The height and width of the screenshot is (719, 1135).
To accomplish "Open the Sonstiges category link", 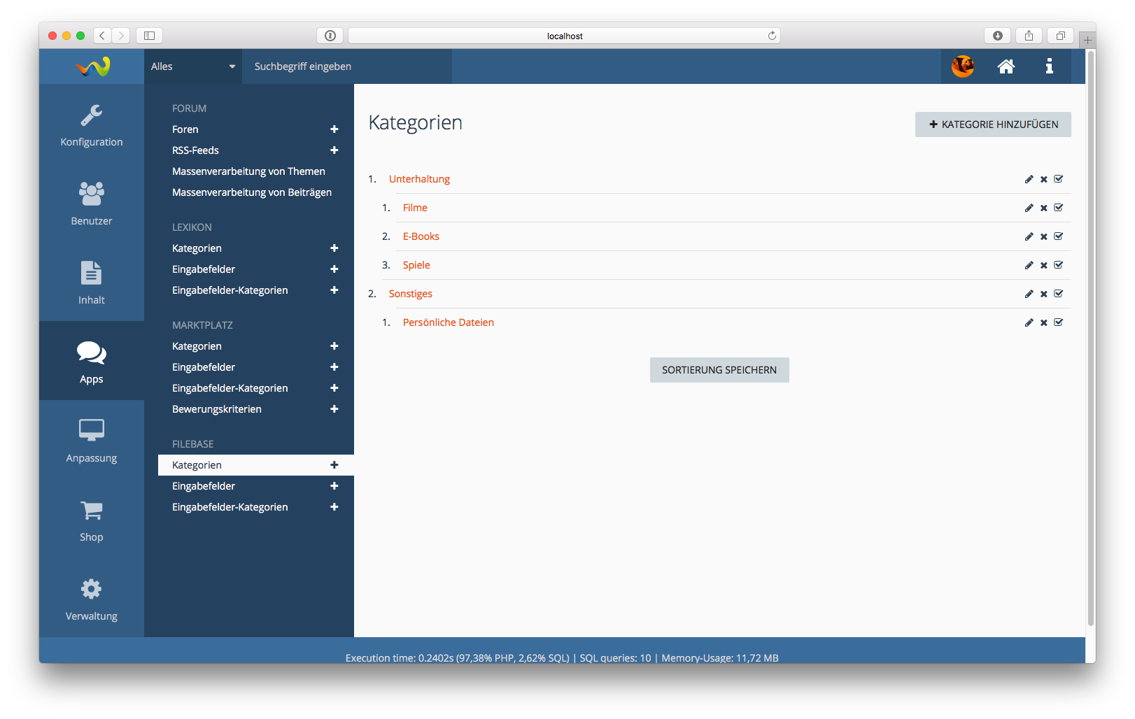I will [411, 294].
